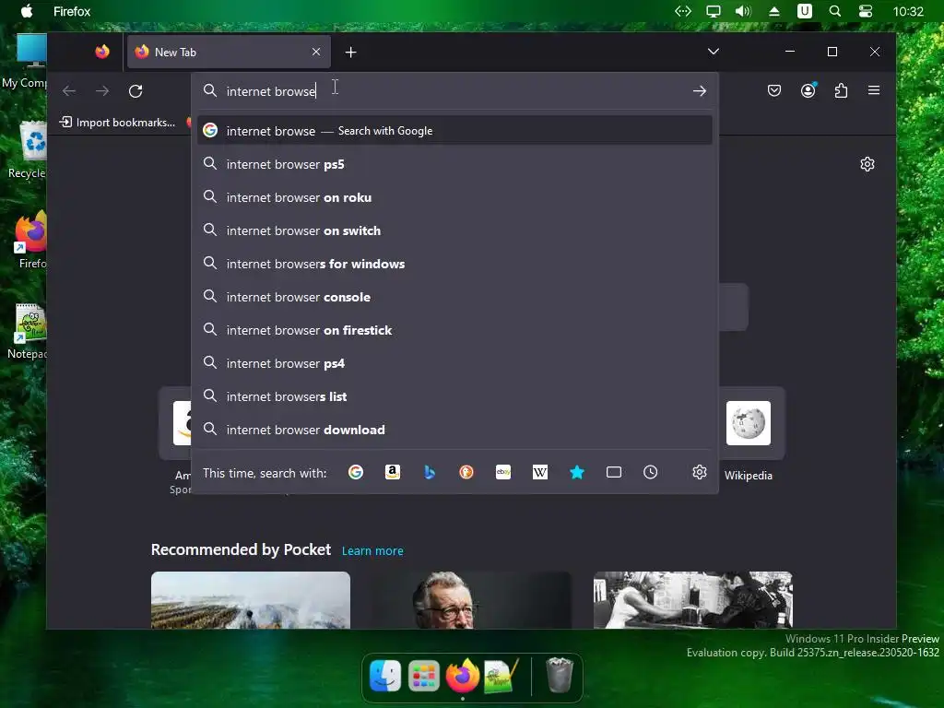
Task: Select the New Tab tab
Action: tap(229, 52)
